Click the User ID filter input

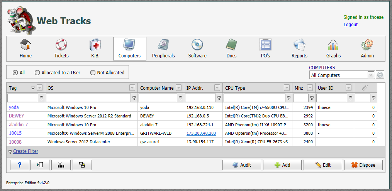(332, 98)
